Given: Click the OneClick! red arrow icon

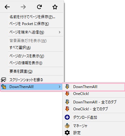Looking at the screenshot, I should coord(67,94).
